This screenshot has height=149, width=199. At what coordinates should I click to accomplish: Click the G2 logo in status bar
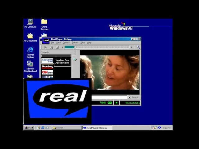point(110,103)
